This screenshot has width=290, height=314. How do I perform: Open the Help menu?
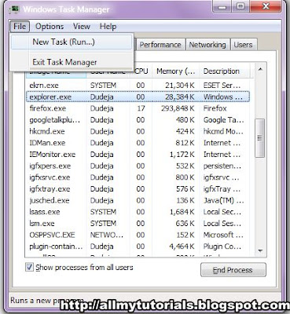pyautogui.click(x=108, y=27)
